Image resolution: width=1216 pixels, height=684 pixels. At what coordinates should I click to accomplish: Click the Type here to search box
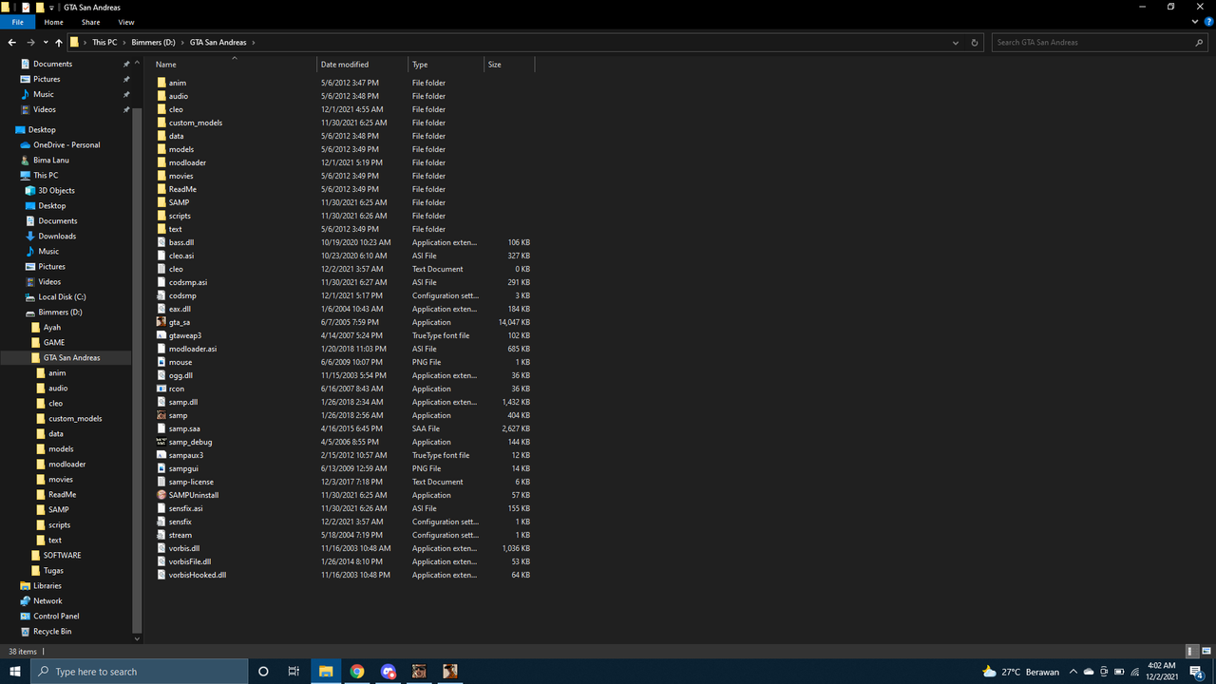coord(140,672)
